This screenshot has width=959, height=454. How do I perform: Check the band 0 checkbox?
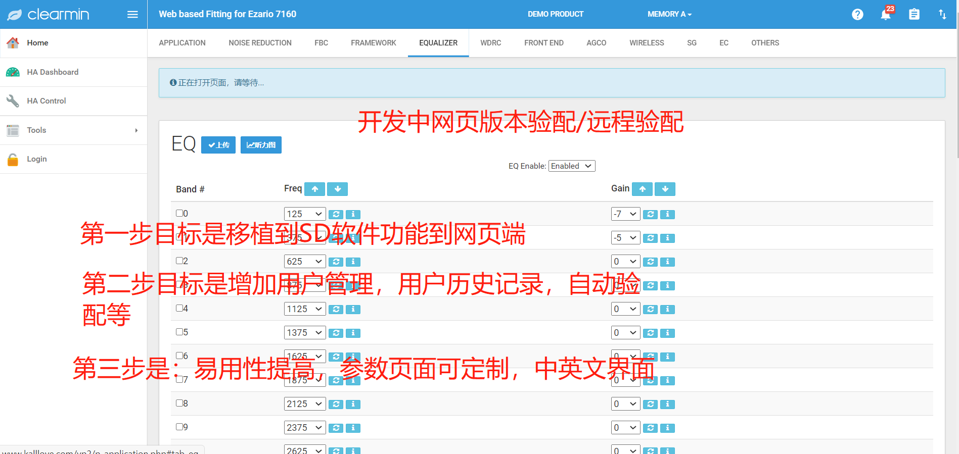[x=179, y=213]
